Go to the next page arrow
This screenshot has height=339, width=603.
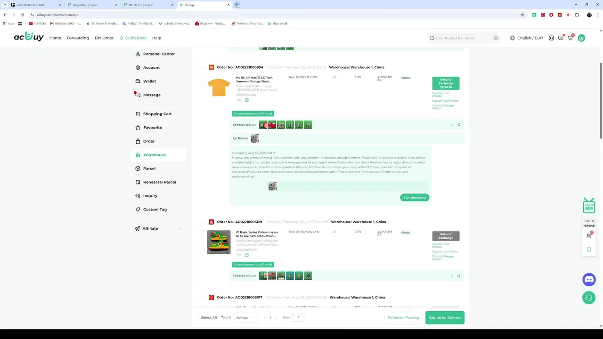276,317
